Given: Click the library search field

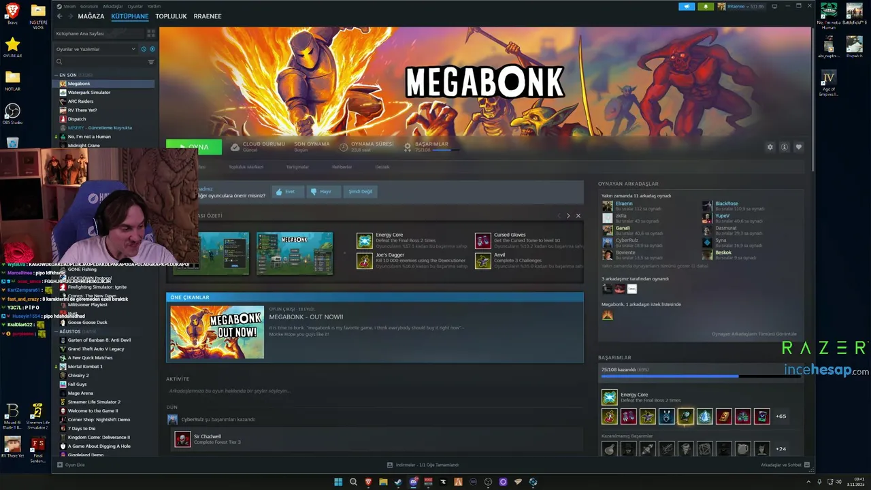Looking at the screenshot, I should tap(99, 62).
